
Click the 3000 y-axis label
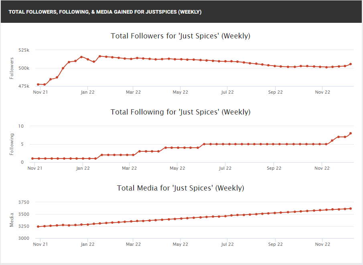pyautogui.click(x=24, y=238)
